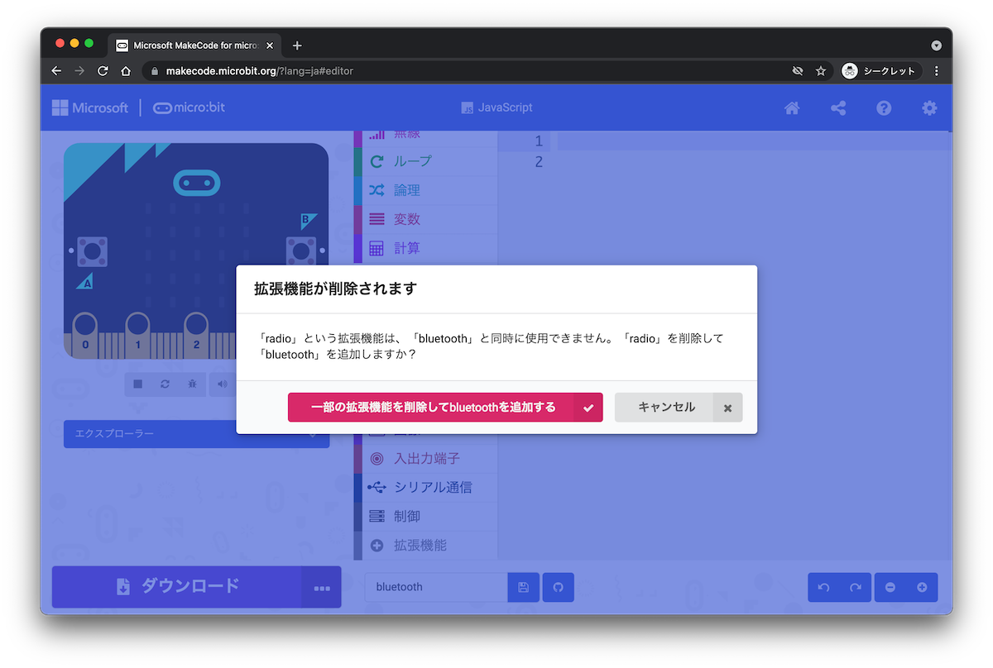Open the Home icon in header
993x668 pixels.
(792, 107)
